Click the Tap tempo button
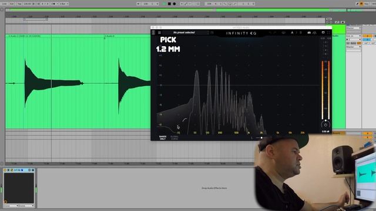The image size is (376, 211). 19,4
